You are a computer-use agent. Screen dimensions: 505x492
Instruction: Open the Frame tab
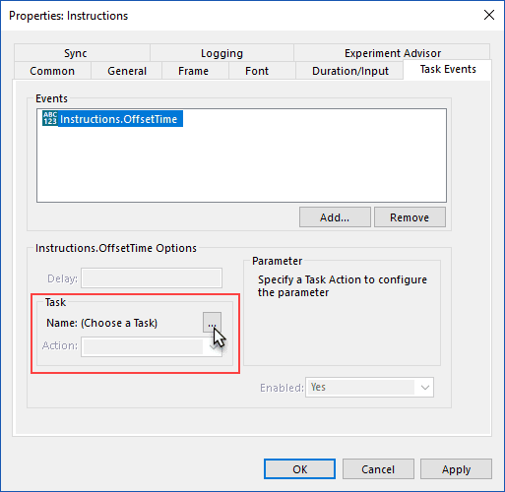[194, 71]
